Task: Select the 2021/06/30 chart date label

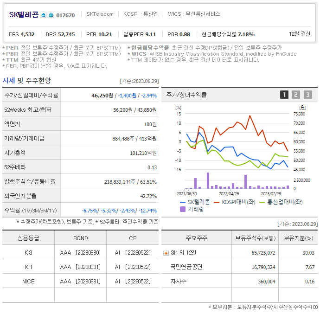Action: pos(187,194)
